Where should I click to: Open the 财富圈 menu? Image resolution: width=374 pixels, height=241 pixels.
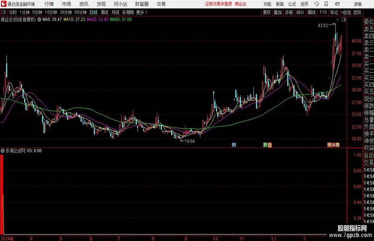(x=142, y=4)
